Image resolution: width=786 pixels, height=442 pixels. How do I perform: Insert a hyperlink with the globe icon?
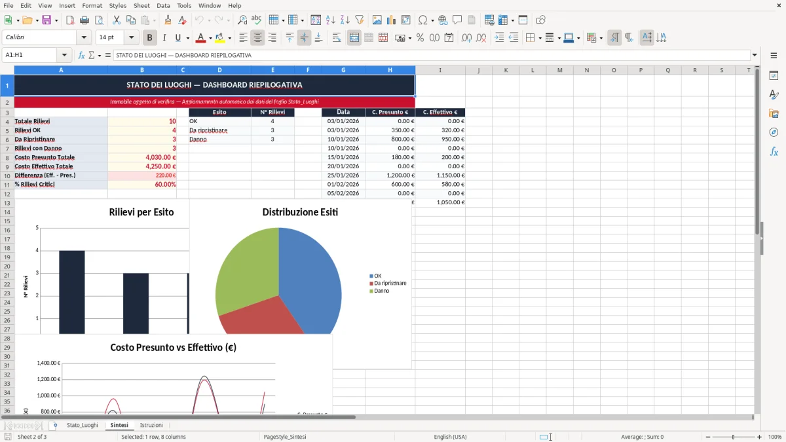[443, 20]
